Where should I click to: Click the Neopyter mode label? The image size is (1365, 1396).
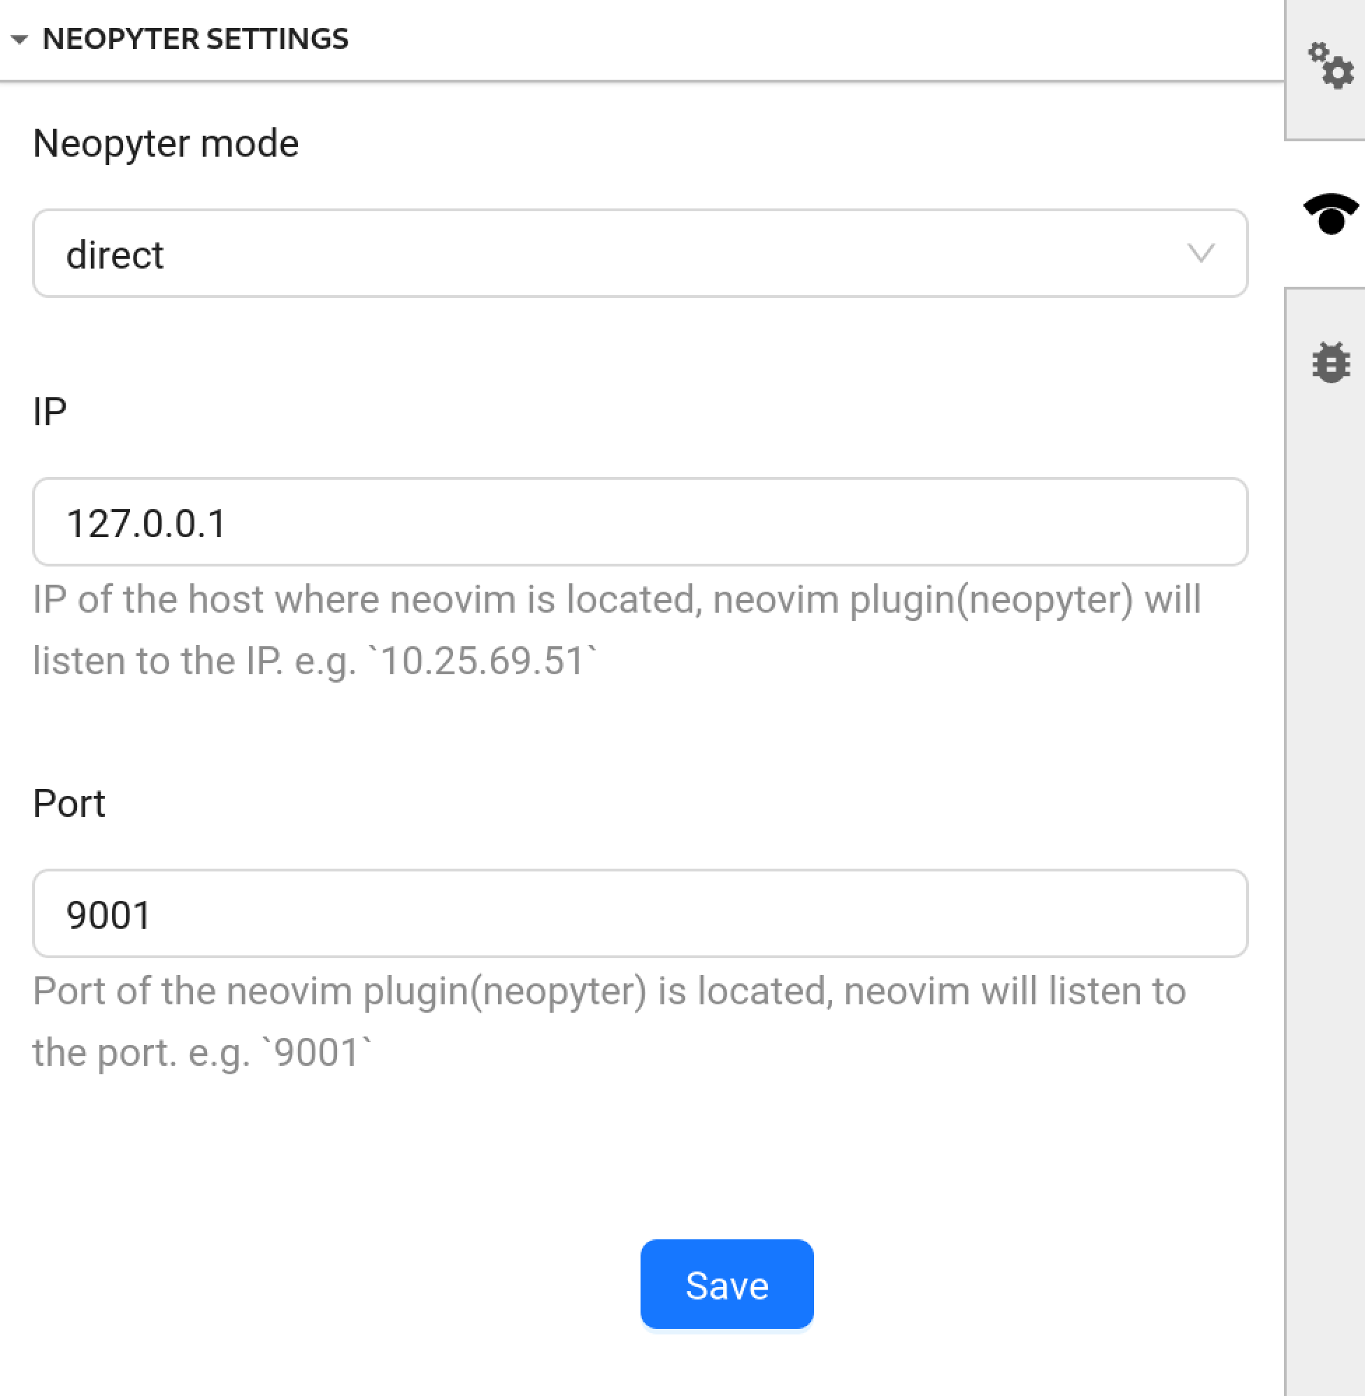[166, 143]
